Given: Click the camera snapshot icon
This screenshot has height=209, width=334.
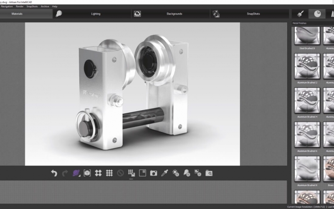Looking at the screenshot, I should [154, 173].
